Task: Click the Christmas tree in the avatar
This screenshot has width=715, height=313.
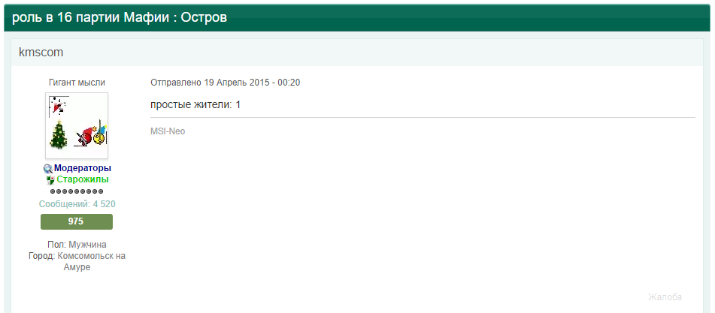Action: pyautogui.click(x=58, y=134)
